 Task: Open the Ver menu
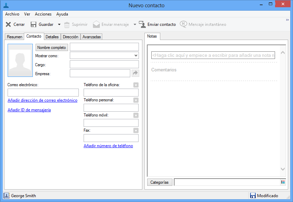(x=27, y=14)
